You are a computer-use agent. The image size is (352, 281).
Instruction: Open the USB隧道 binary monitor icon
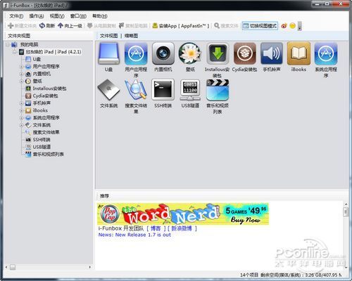[190, 90]
